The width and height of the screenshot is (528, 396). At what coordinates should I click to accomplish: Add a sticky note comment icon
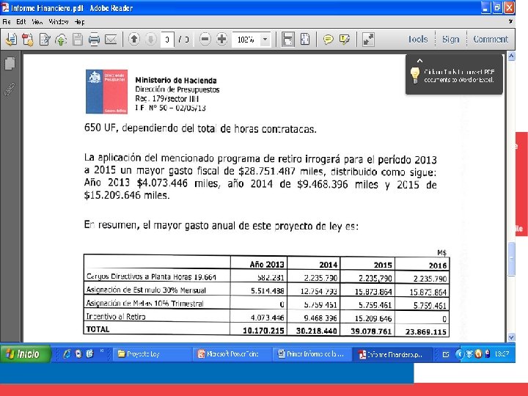coord(328,40)
